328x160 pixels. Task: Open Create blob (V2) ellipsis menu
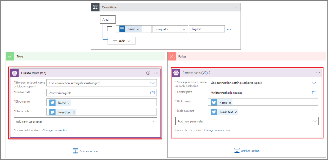coord(156,73)
